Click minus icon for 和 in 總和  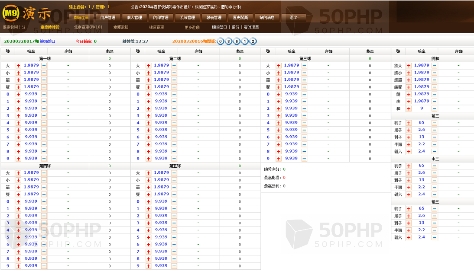coord(434,108)
